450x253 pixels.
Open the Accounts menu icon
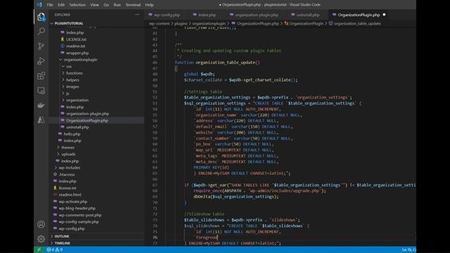(x=41, y=224)
